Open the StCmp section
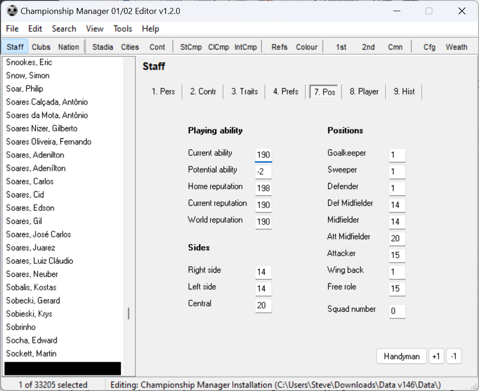The width and height of the screenshot is (479, 391). tap(191, 47)
